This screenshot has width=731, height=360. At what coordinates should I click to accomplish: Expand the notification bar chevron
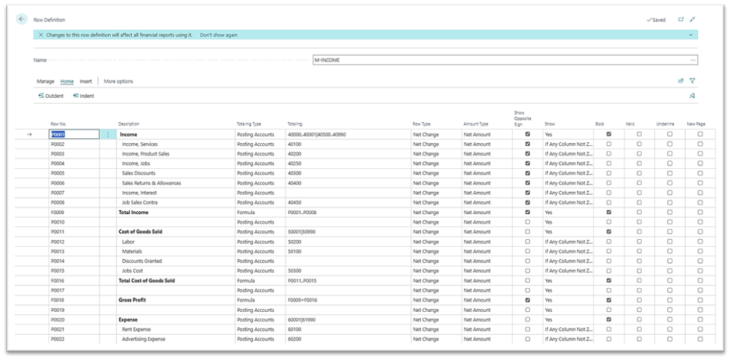point(691,35)
